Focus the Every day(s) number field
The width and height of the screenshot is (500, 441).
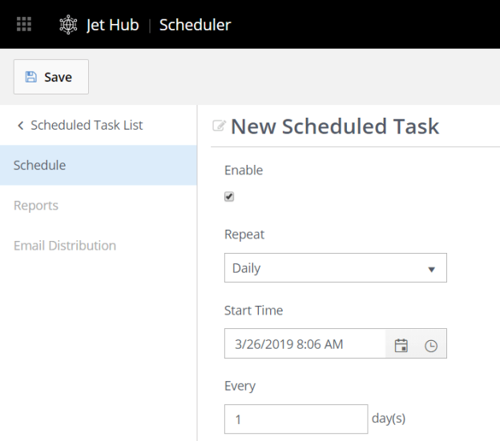[x=296, y=419]
